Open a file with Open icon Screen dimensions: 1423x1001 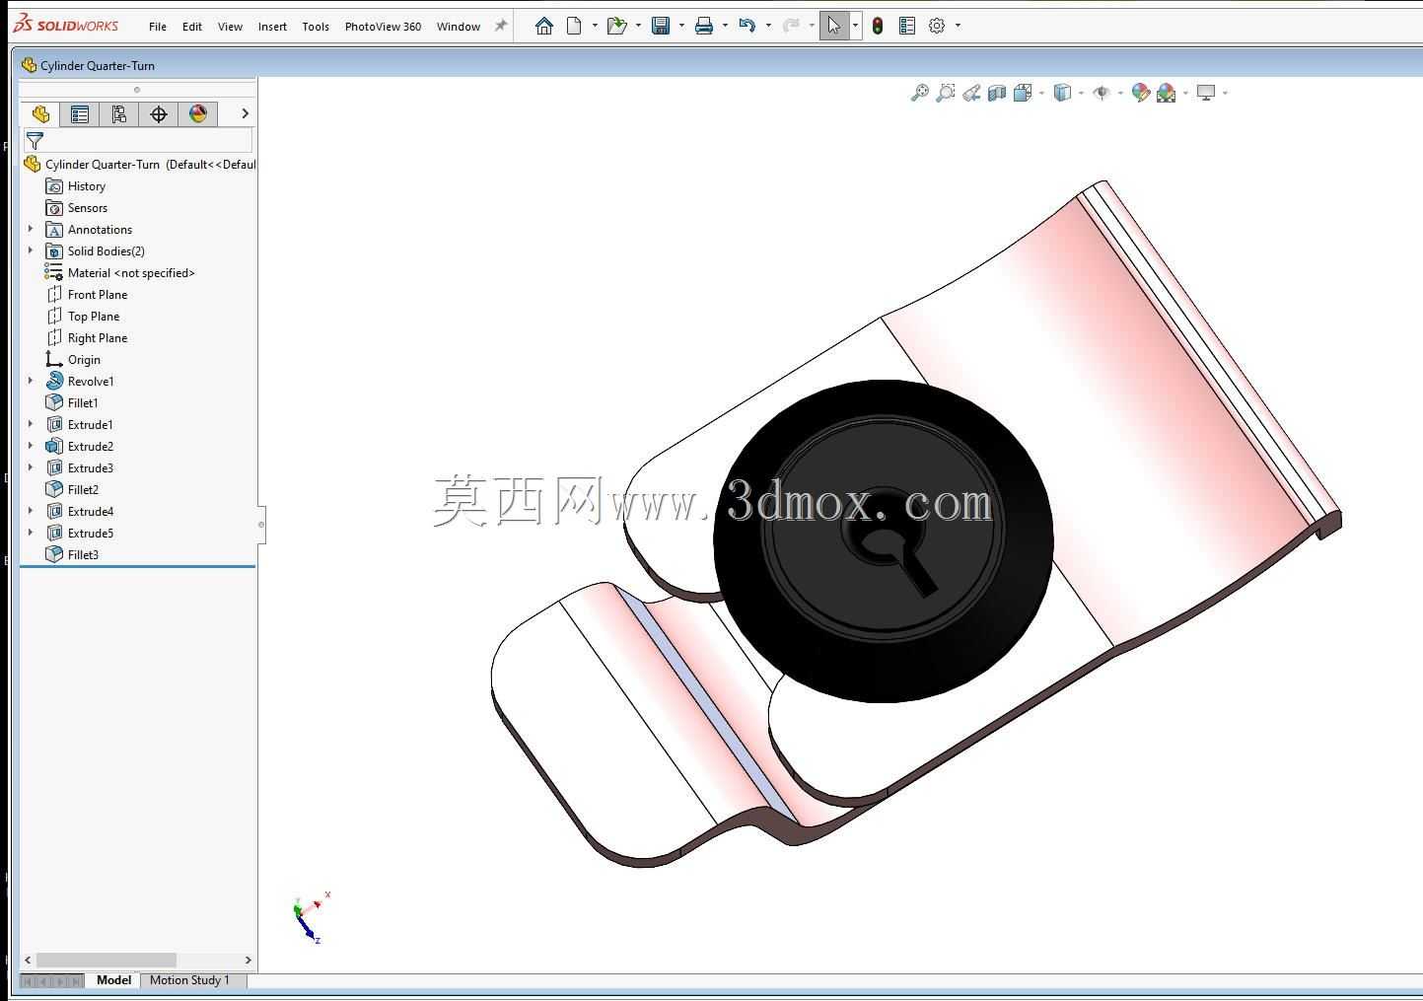click(617, 26)
